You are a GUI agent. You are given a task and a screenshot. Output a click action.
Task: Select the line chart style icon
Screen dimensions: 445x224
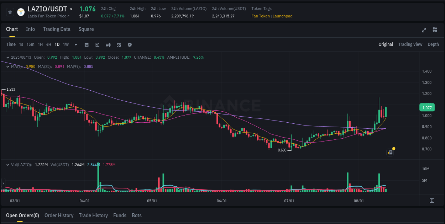click(x=97, y=45)
